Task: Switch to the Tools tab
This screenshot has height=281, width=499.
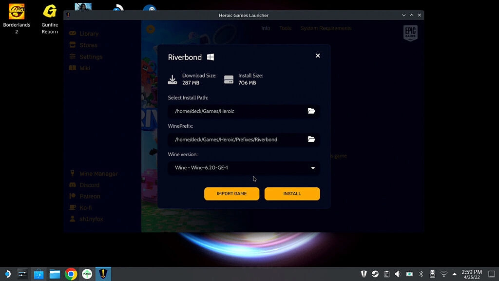Action: click(x=286, y=28)
